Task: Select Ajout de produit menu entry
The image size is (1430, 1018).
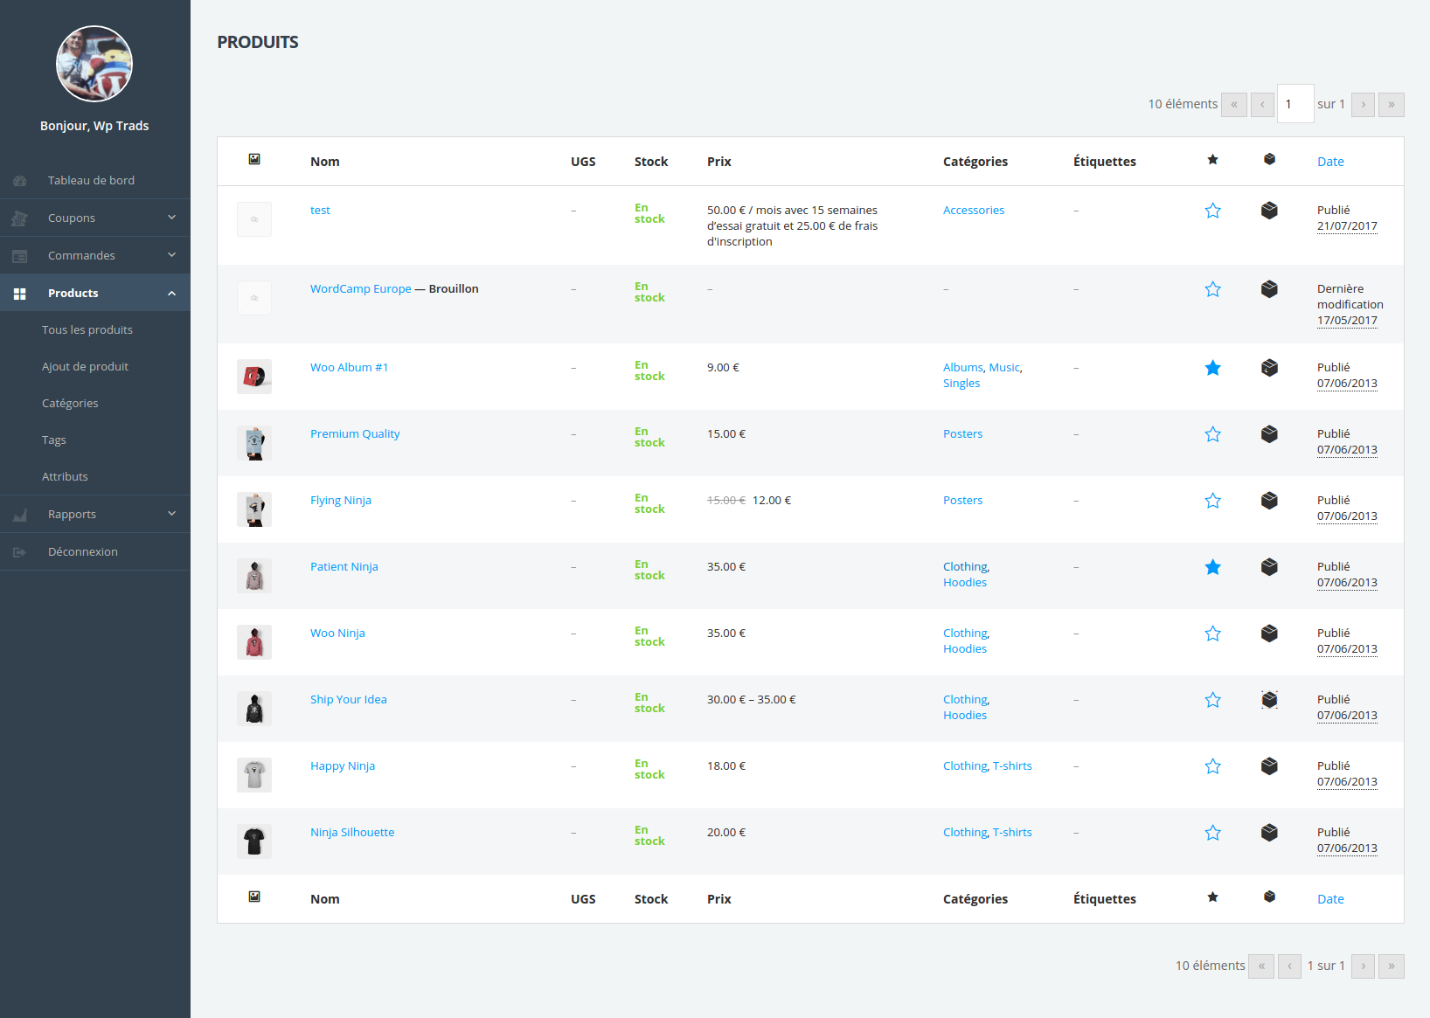Action: 85,366
